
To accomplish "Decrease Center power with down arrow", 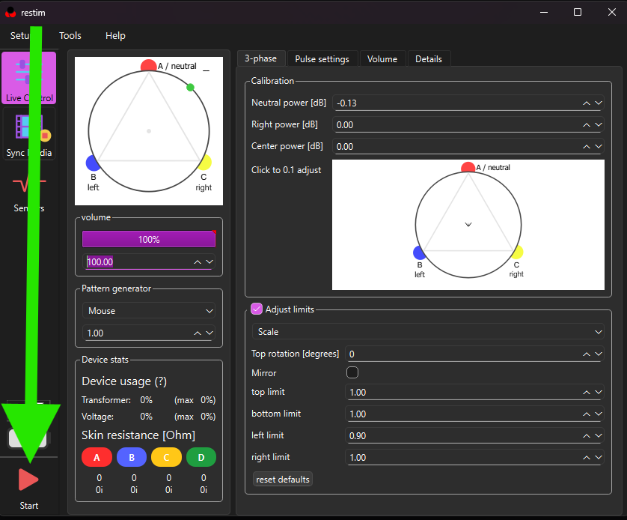I will point(599,146).
